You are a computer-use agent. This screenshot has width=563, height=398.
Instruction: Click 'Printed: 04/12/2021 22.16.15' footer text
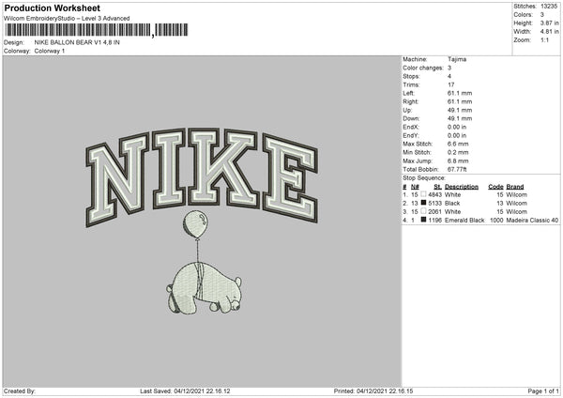click(x=373, y=391)
